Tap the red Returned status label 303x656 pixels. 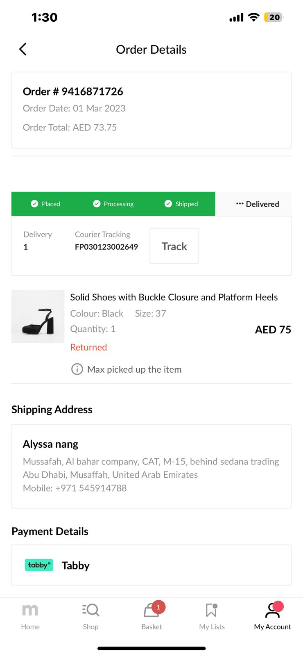point(88,347)
